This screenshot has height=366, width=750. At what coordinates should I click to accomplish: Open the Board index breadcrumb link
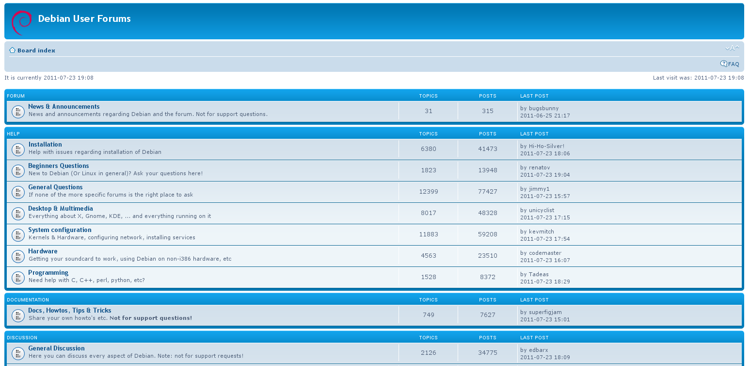click(36, 50)
